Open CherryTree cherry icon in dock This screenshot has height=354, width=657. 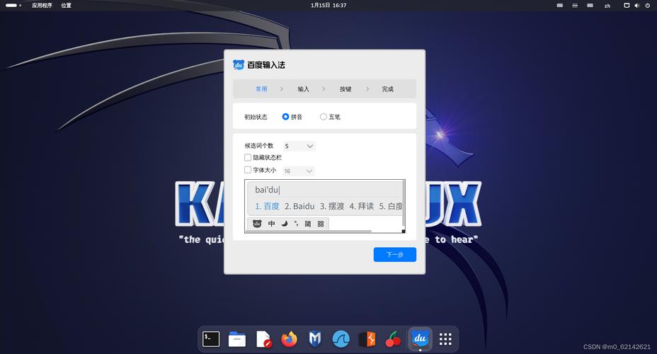pyautogui.click(x=393, y=339)
